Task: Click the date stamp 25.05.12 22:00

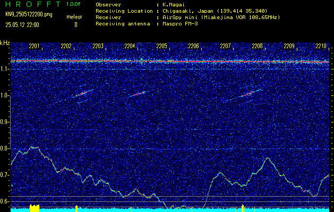Action: [x=22, y=25]
